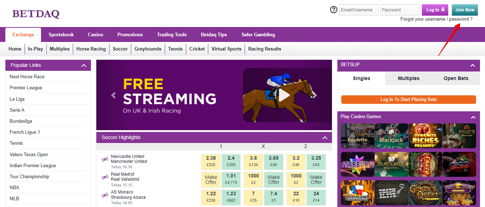The image size is (485, 207).
Task: Open the Real Madrid v Real Valladolid match
Action: click(125, 177)
